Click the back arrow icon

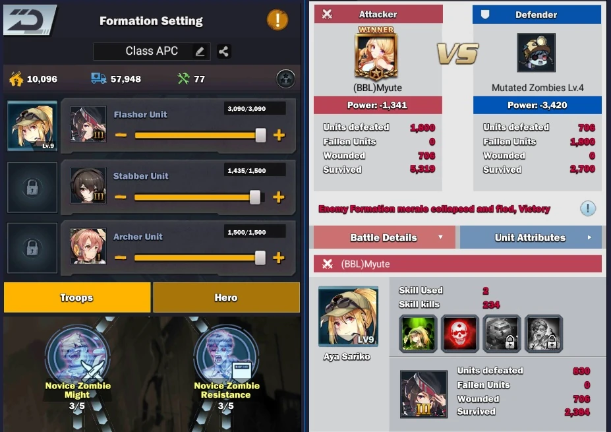(30, 20)
